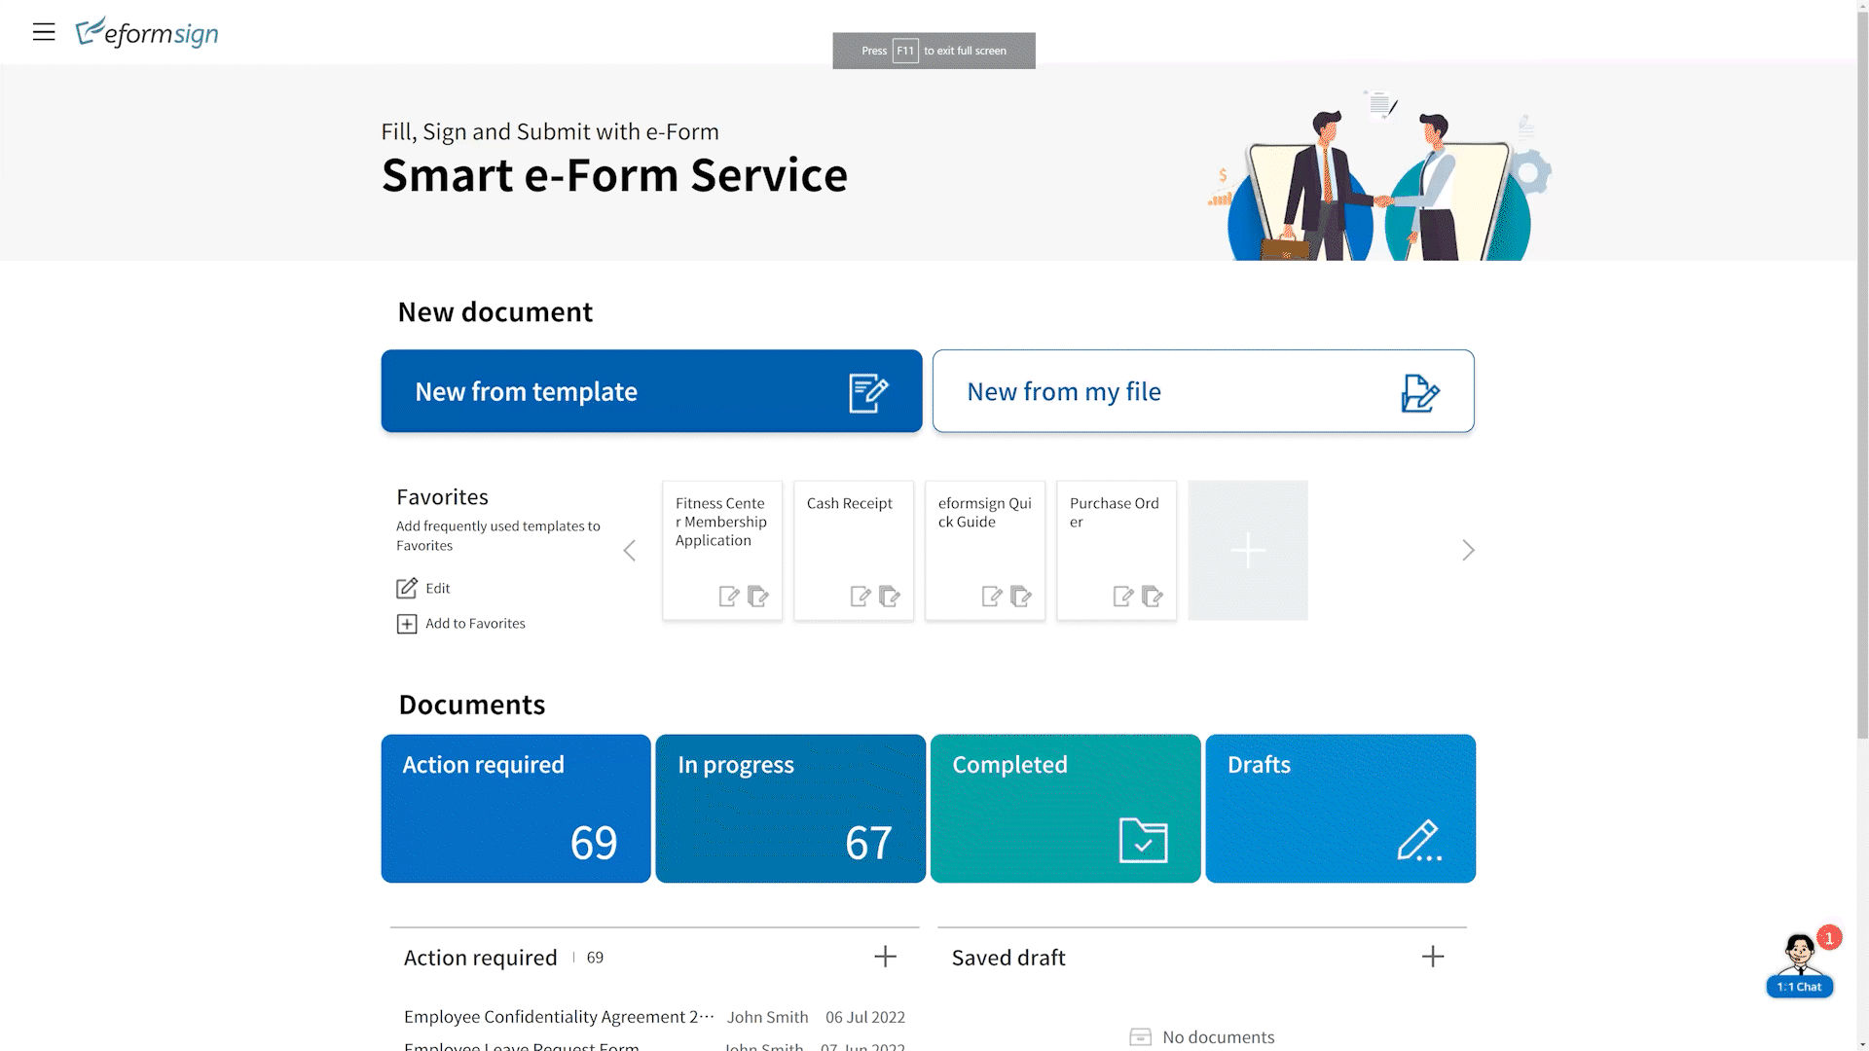Image resolution: width=1869 pixels, height=1051 pixels.
Task: Click create-document icon on Purchase Order card
Action: 1123,596
